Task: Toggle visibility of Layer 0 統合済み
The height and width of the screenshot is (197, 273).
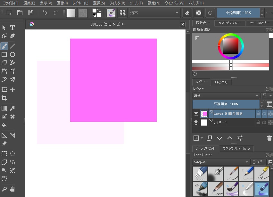Action: (196, 114)
